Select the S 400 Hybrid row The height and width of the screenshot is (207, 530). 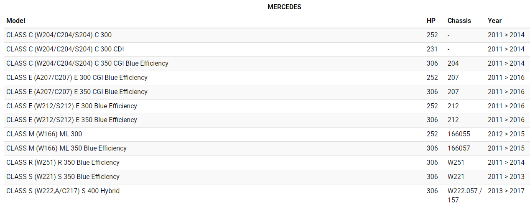click(63, 191)
